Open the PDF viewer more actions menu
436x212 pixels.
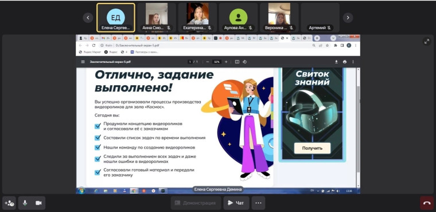(353, 62)
